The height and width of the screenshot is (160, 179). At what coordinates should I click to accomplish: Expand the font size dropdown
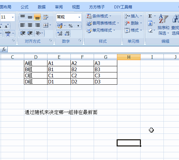pyautogui.click(x=13, y=17)
